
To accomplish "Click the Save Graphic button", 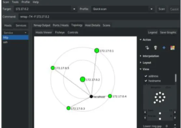I will [x=168, y=33].
